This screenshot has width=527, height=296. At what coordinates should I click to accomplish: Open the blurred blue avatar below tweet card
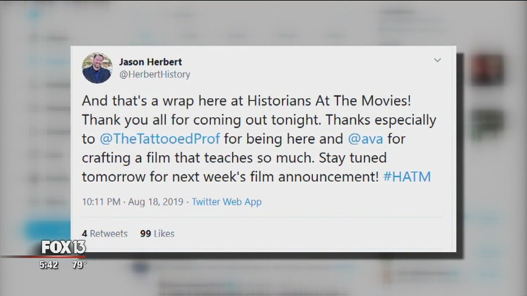pyautogui.click(x=140, y=268)
